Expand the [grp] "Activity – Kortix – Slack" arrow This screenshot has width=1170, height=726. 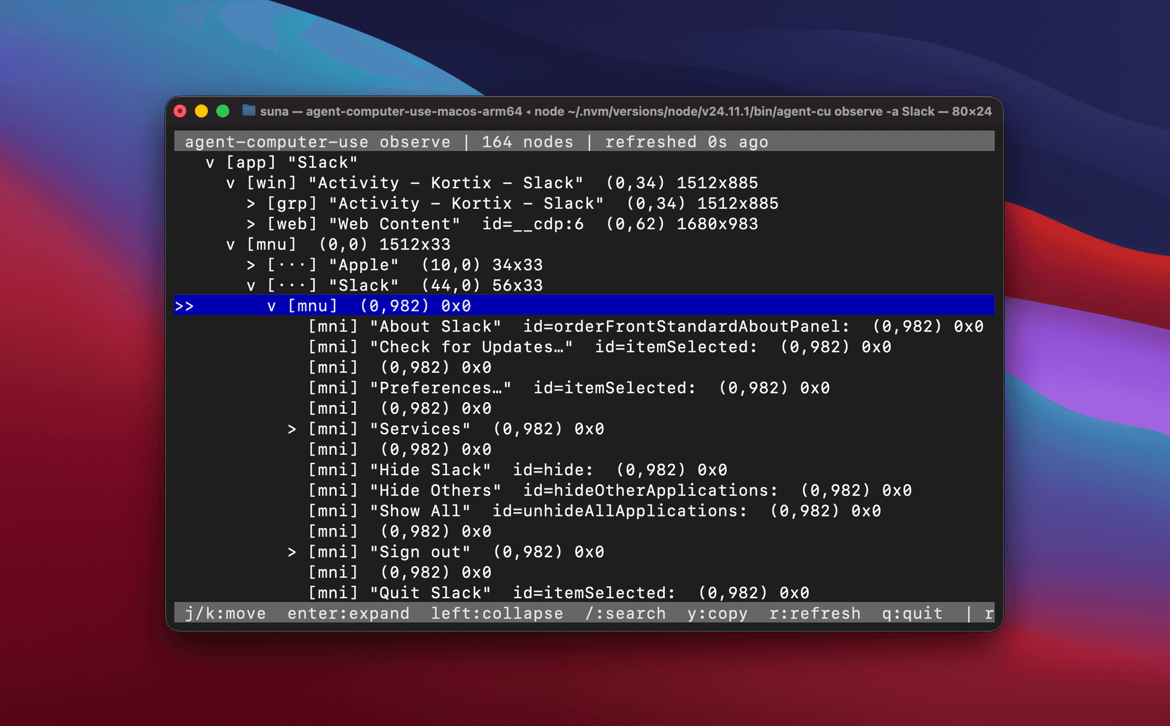[x=251, y=203]
